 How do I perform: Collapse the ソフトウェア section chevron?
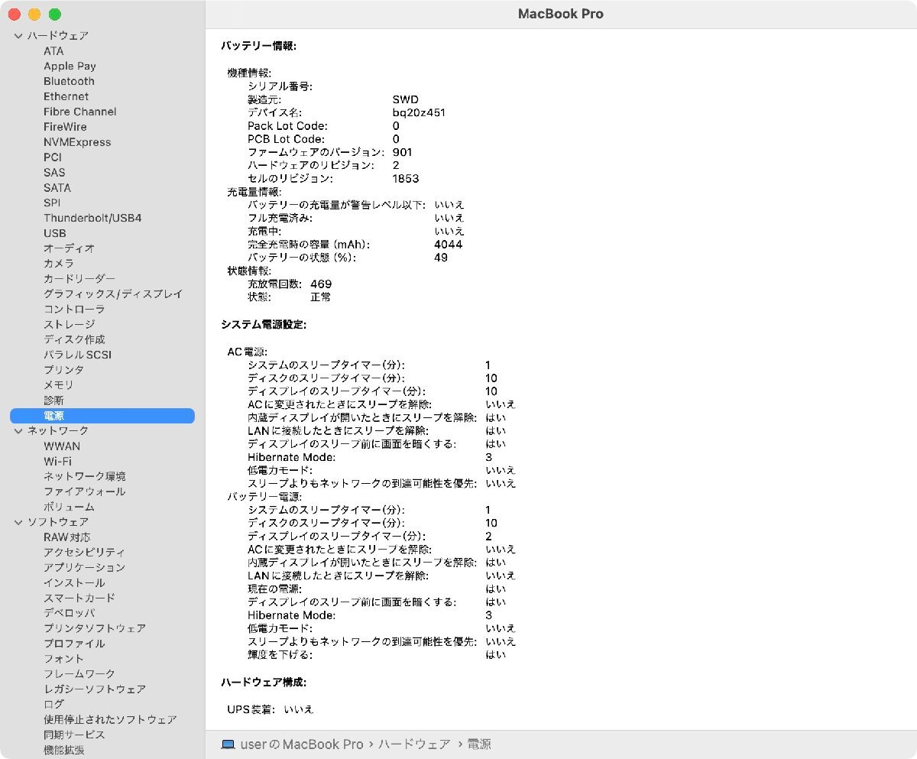tap(18, 522)
